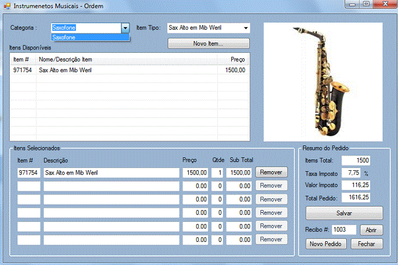Click the Novo Item... button

click(x=208, y=44)
